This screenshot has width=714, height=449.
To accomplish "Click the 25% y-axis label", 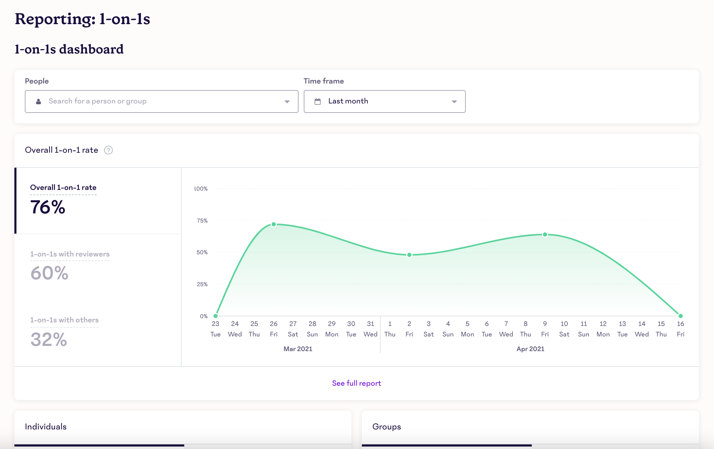I will click(202, 284).
